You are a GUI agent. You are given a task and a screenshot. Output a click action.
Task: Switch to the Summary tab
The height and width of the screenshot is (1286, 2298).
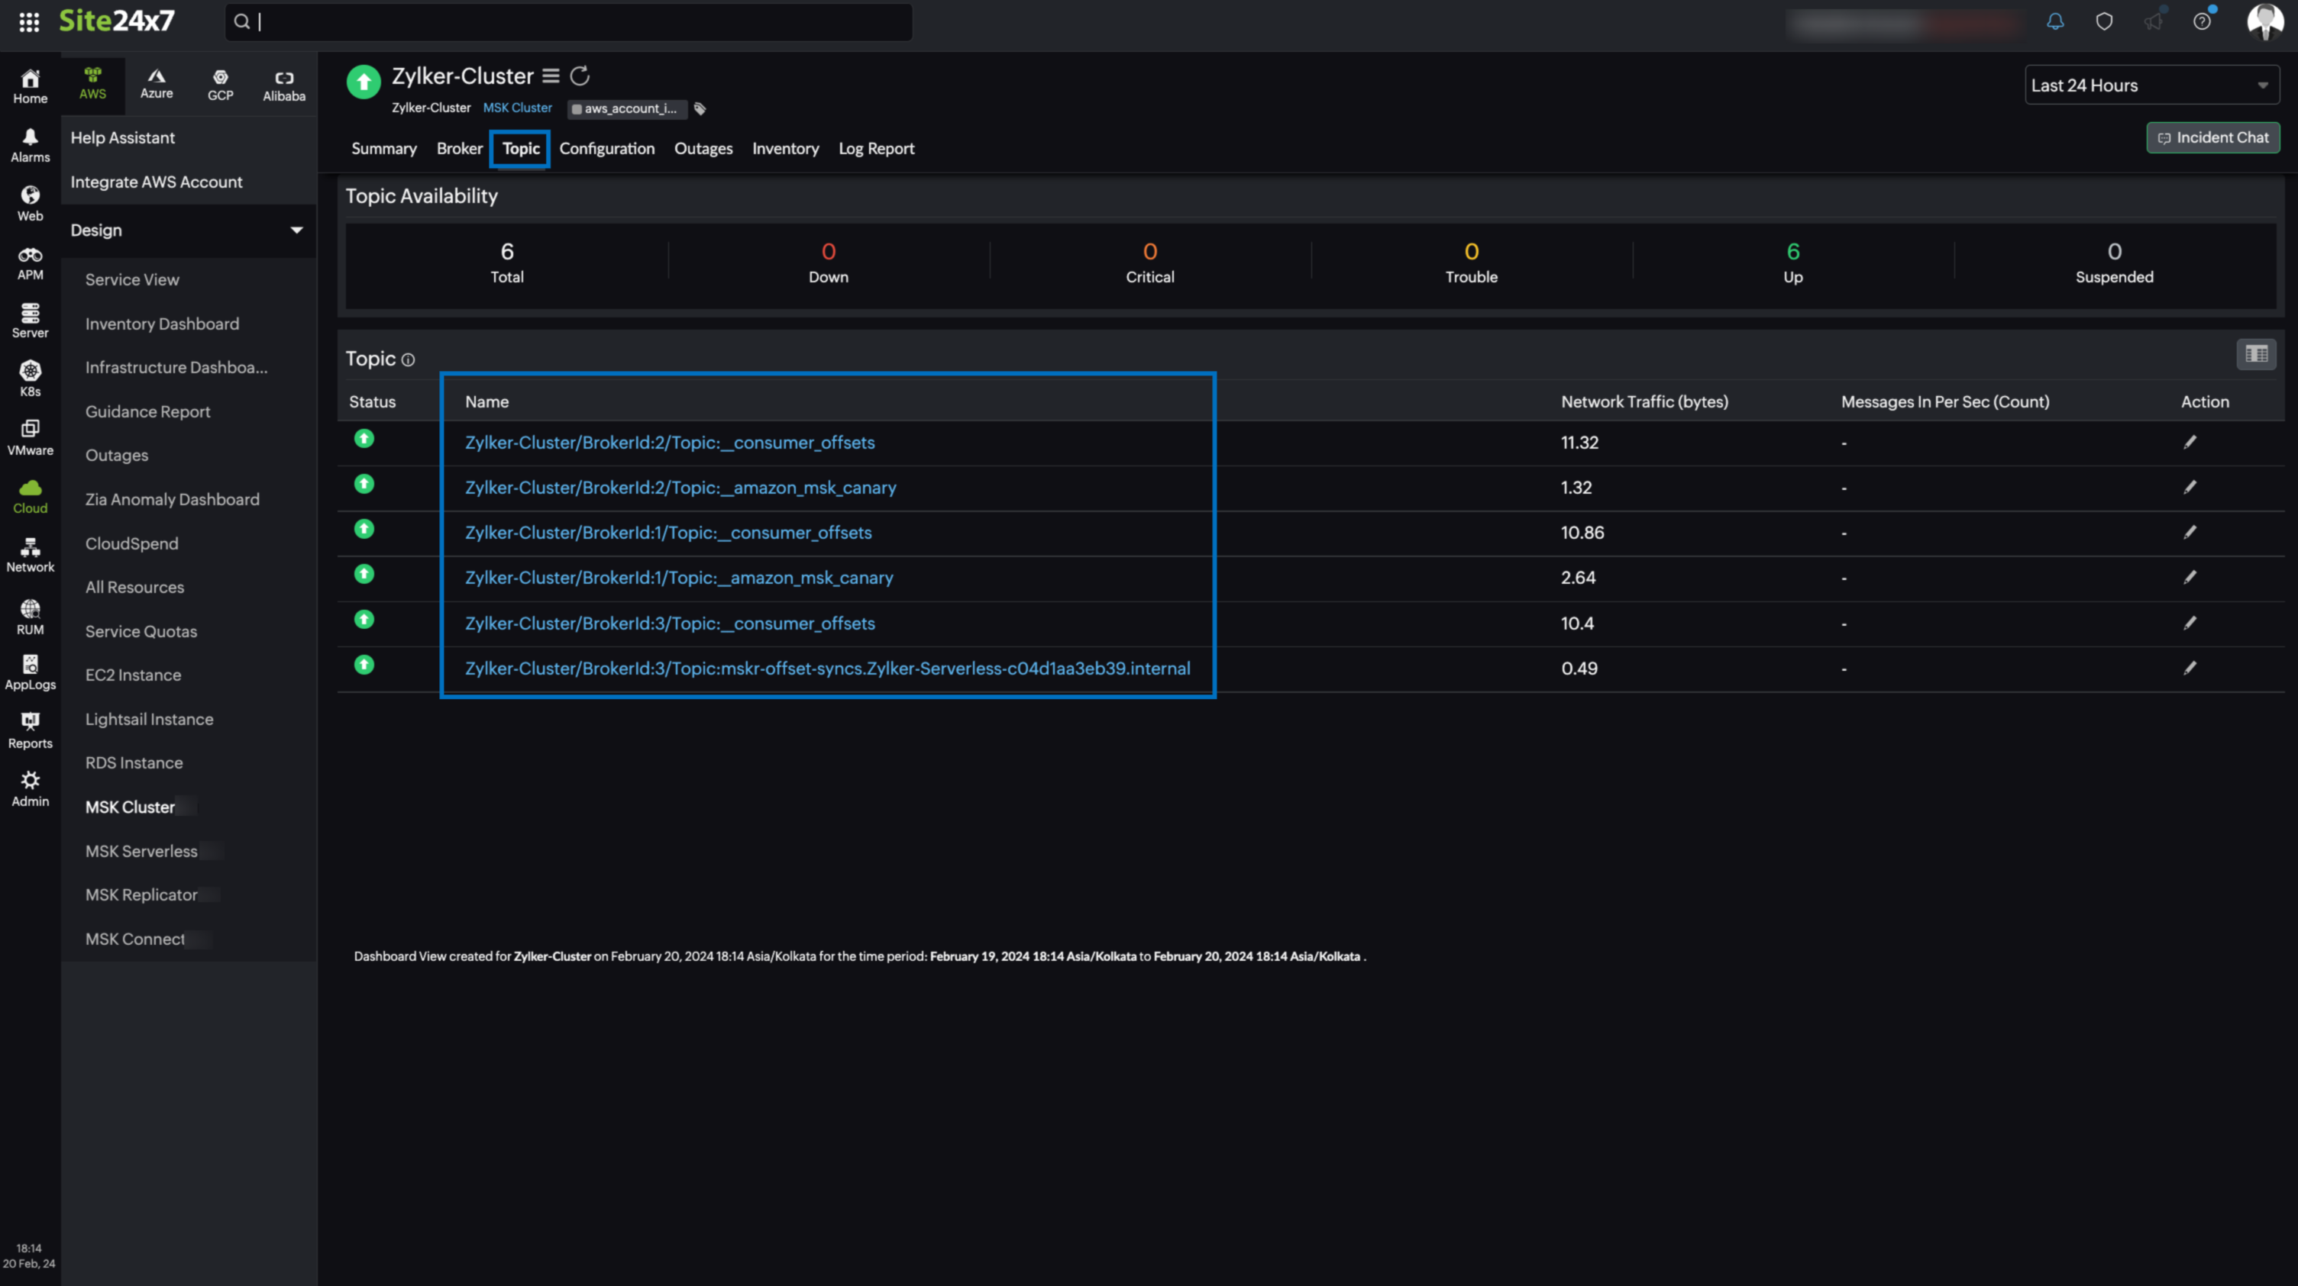click(x=383, y=148)
